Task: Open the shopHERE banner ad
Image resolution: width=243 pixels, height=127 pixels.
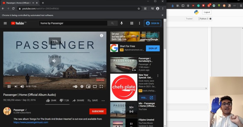Action: [135, 37]
